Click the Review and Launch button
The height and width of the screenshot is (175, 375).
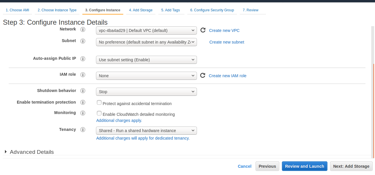point(305,166)
